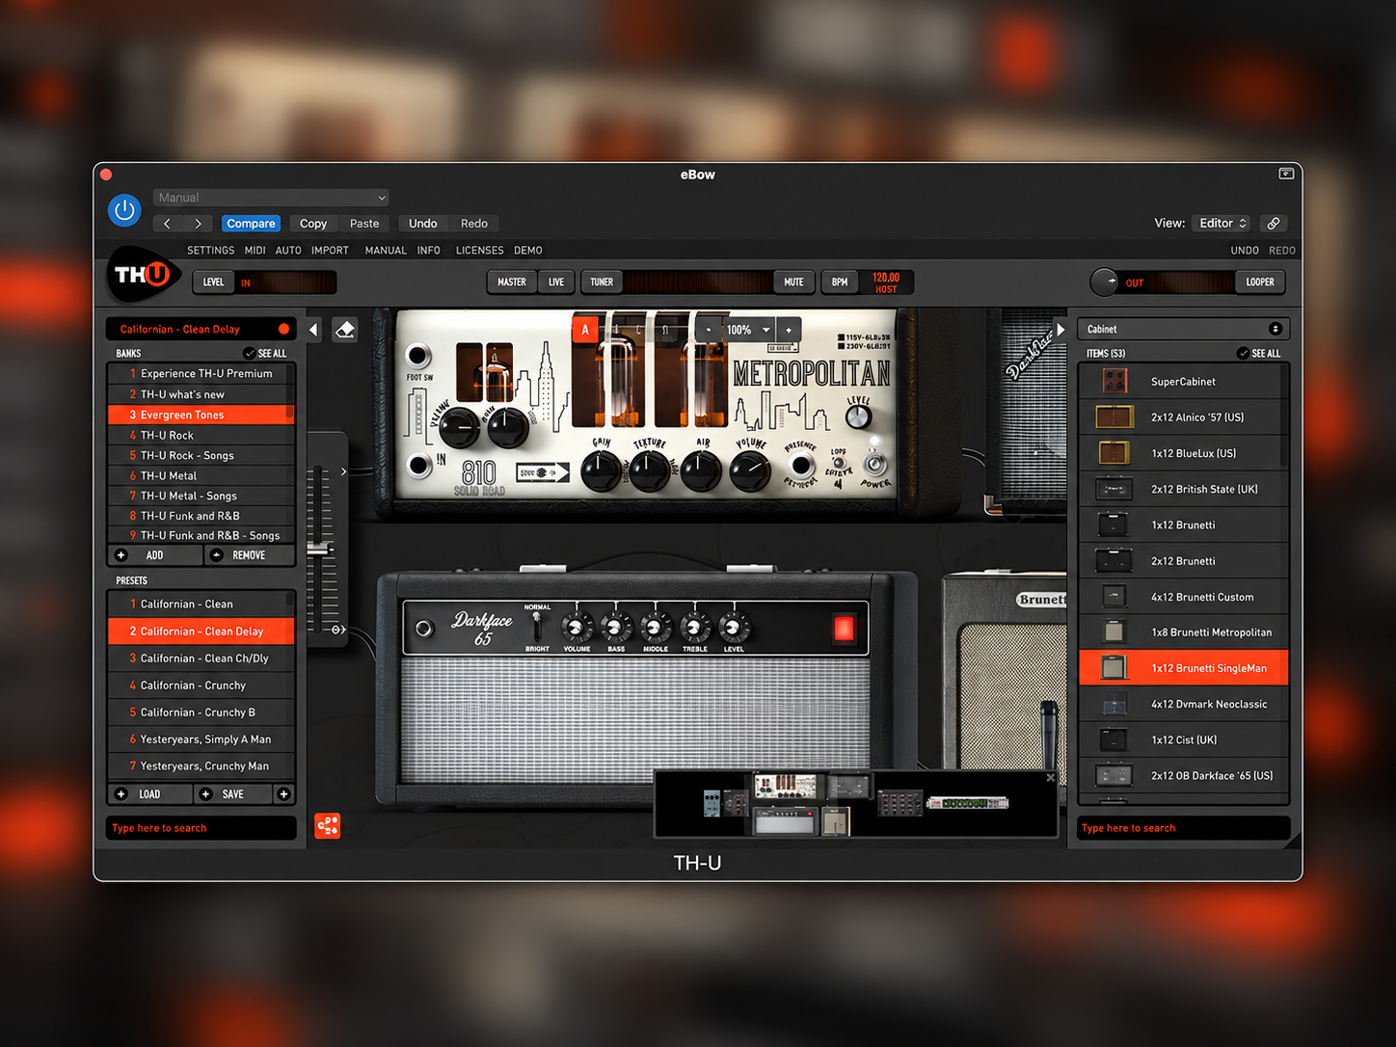The width and height of the screenshot is (1396, 1047).
Task: Click the 1x12 Cist cabinet icon
Action: [1114, 740]
